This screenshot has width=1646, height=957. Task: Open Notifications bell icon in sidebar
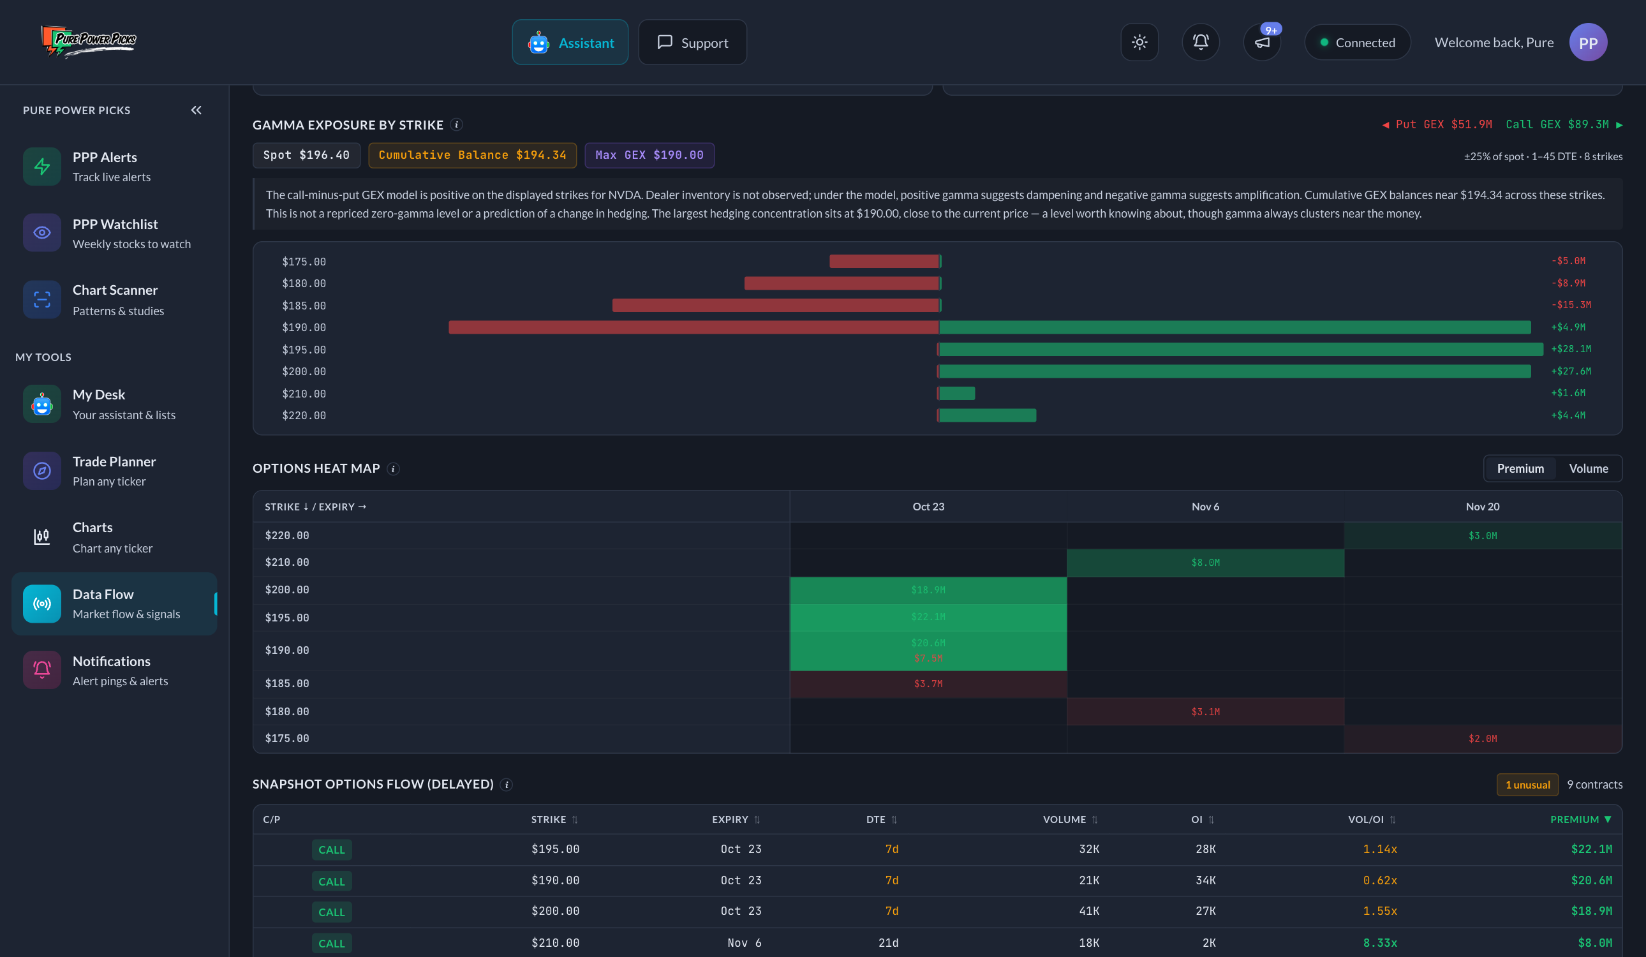click(42, 671)
